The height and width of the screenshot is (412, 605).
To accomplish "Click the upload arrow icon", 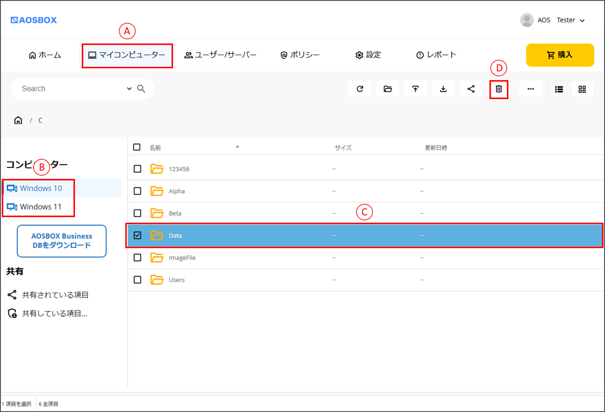I will (x=415, y=89).
